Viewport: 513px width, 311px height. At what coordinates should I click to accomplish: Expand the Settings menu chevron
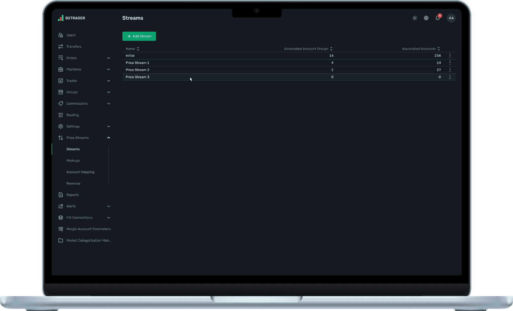tap(108, 126)
